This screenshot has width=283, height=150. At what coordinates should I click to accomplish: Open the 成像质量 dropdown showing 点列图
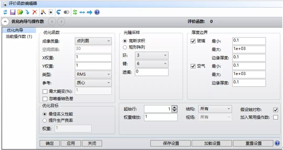tap(93, 41)
